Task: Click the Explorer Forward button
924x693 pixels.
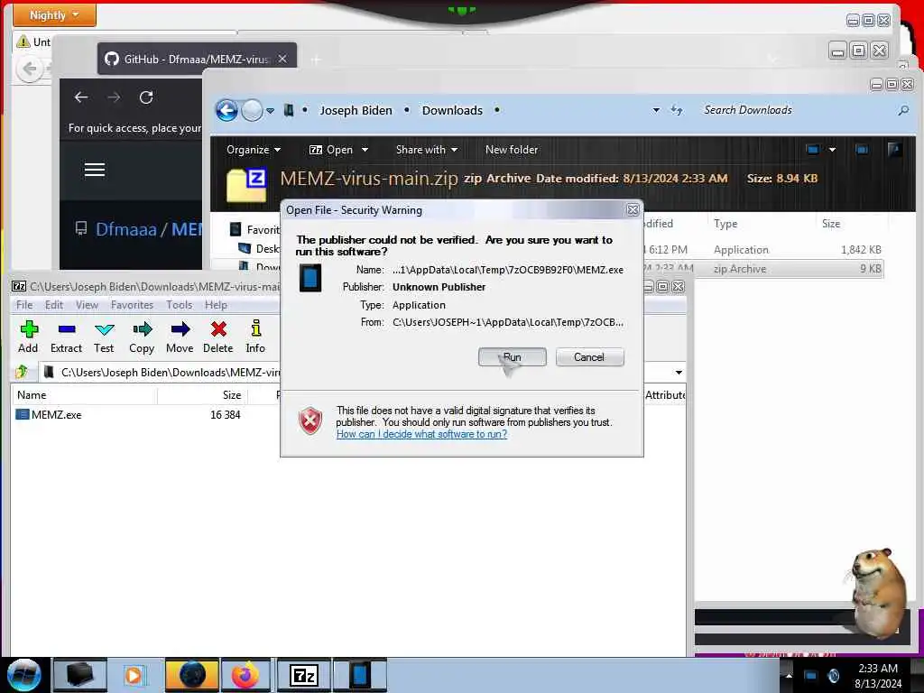Action: 253,110
